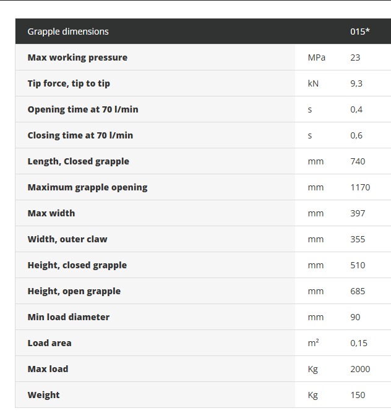Click 'Closing time at 70 l/min' label
The height and width of the screenshot is (416, 391).
[x=80, y=135]
